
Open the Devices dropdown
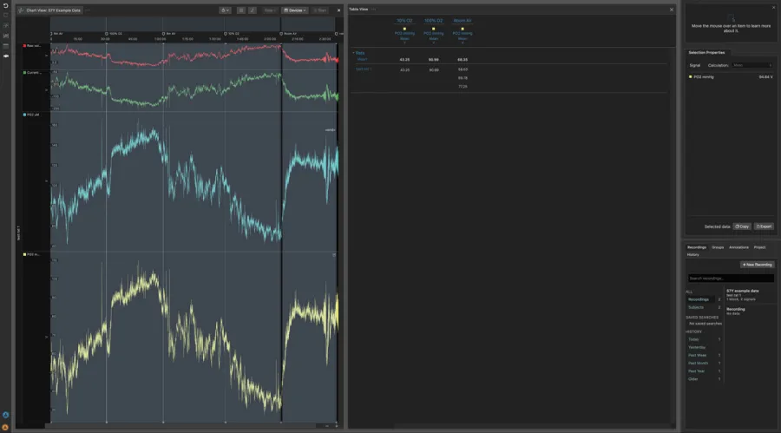click(x=295, y=10)
